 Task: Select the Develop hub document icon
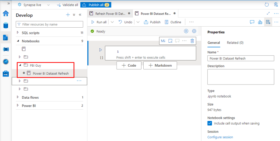coord(6,38)
